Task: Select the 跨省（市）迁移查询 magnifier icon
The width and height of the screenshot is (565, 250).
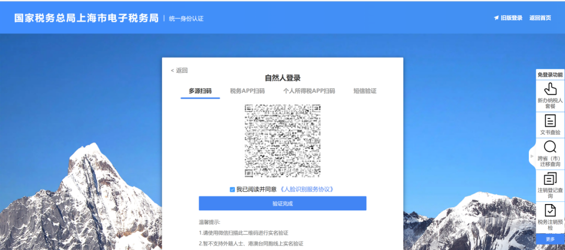Action: [550, 147]
